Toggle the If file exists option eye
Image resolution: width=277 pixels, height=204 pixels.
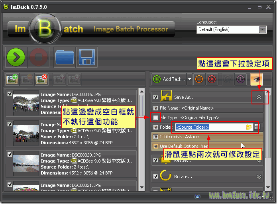coord(155,137)
